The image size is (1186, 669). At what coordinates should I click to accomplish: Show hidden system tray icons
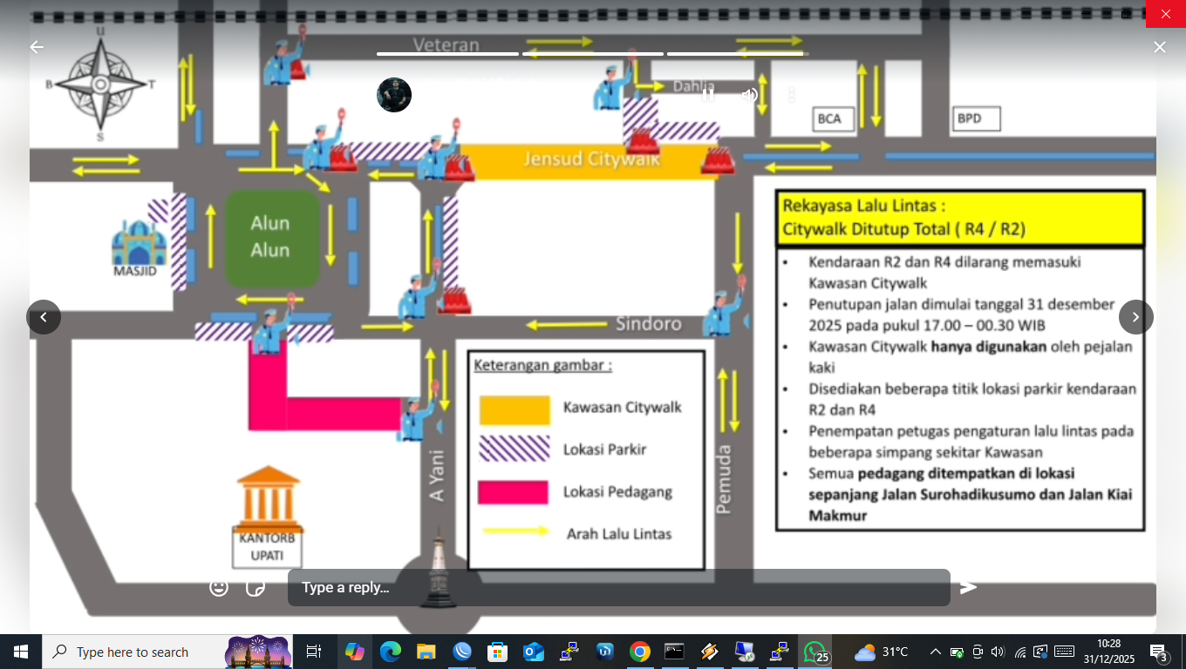tap(935, 652)
